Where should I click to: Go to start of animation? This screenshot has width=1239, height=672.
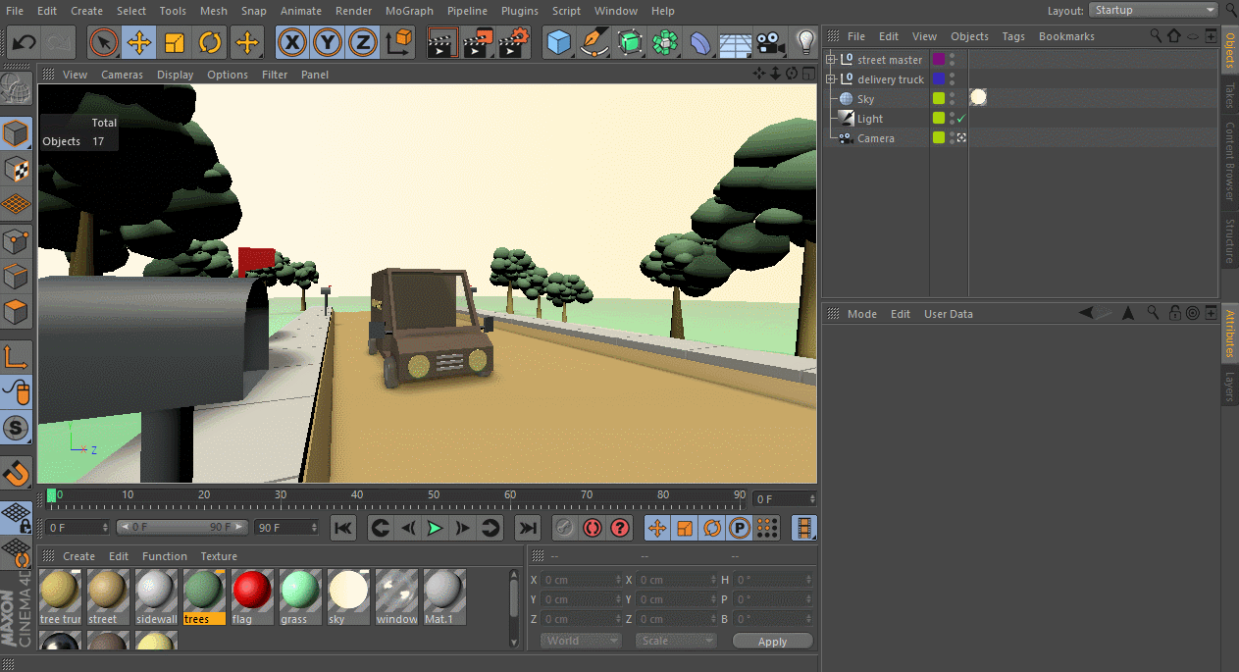343,528
